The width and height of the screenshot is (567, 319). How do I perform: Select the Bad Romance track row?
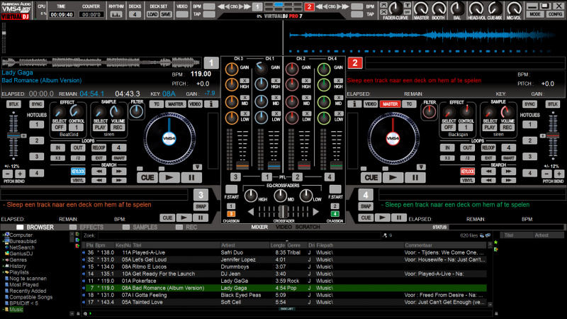pyautogui.click(x=284, y=288)
